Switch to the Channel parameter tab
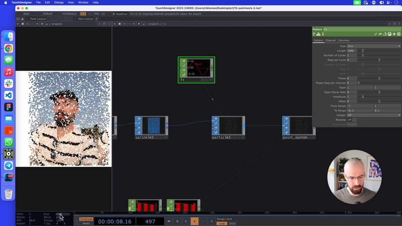 tap(330, 40)
